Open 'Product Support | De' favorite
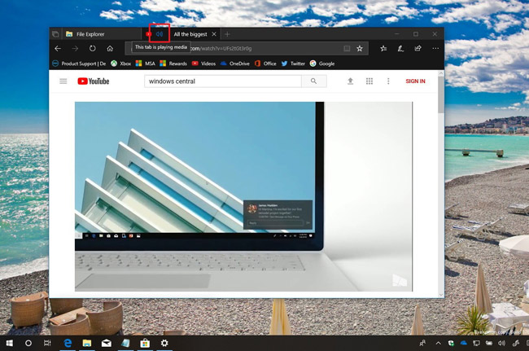The height and width of the screenshot is (351, 529). point(80,64)
